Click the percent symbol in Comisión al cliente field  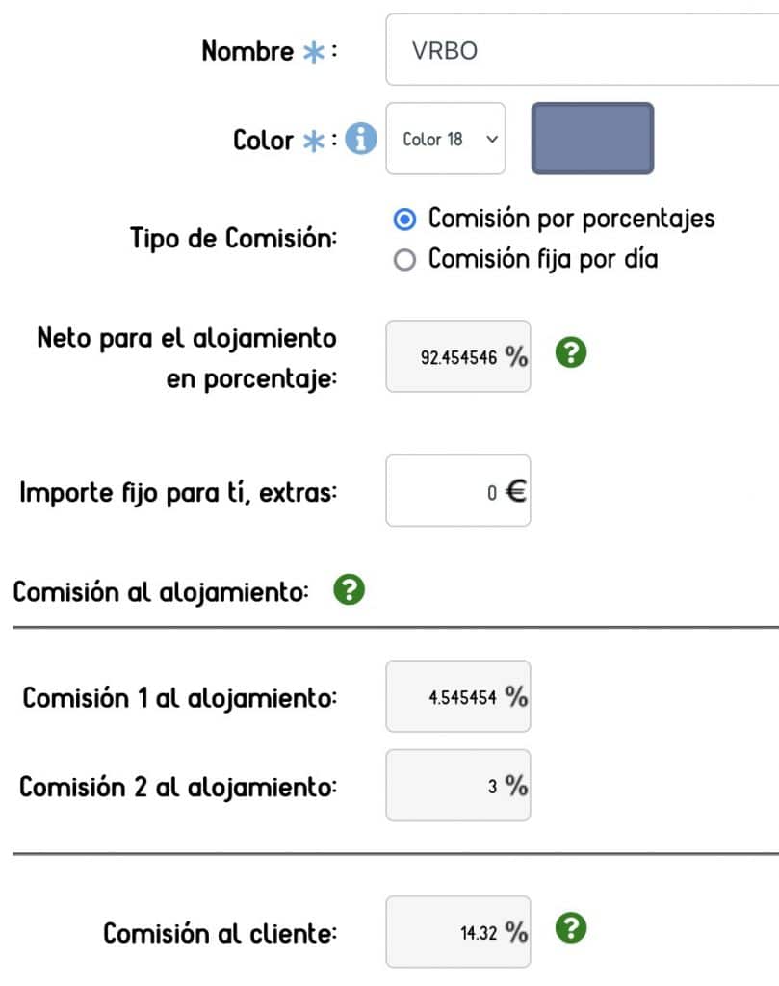pyautogui.click(x=514, y=930)
